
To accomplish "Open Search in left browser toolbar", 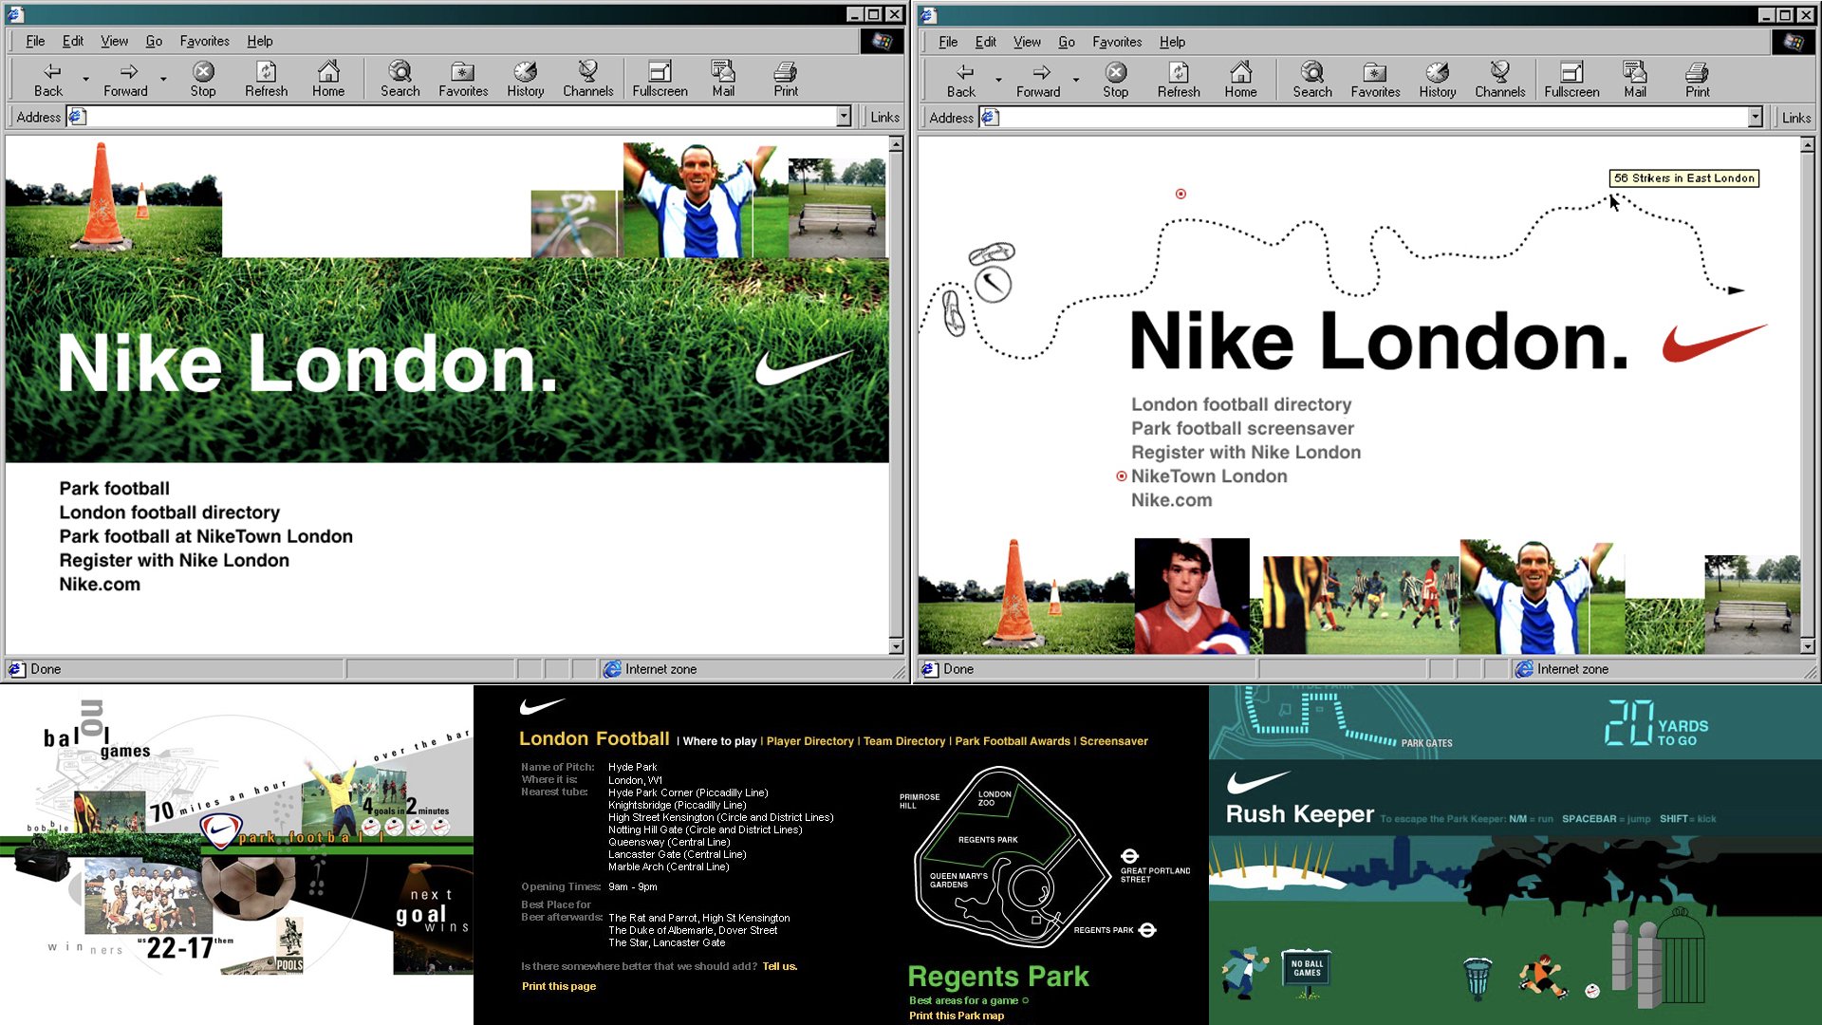I will click(400, 80).
